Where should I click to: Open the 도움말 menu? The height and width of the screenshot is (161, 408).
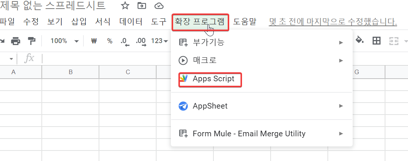(x=245, y=22)
